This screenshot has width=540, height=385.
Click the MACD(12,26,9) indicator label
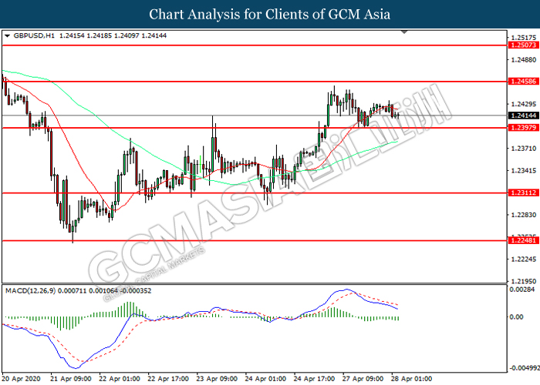[30, 291]
